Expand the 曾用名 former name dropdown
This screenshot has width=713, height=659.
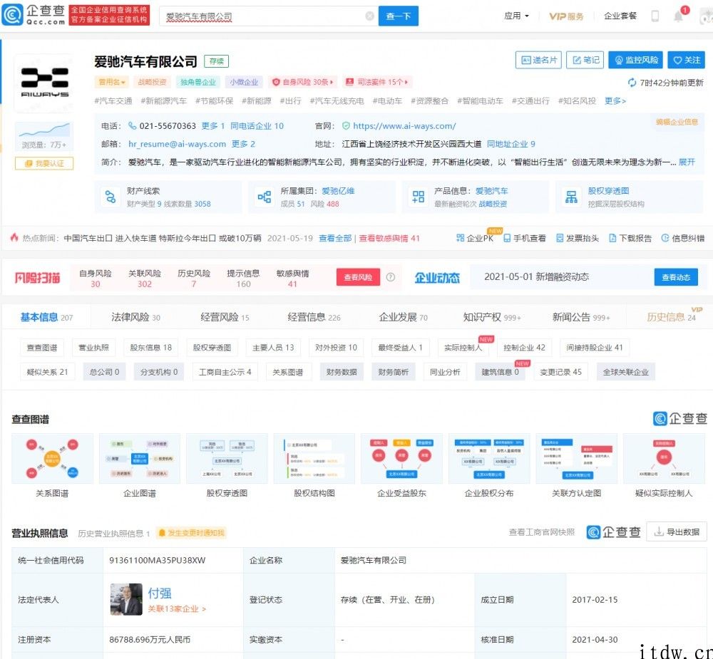[x=112, y=82]
